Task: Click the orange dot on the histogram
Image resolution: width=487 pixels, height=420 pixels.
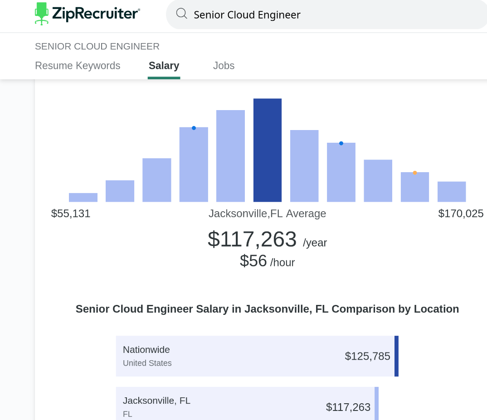Action: 415,173
